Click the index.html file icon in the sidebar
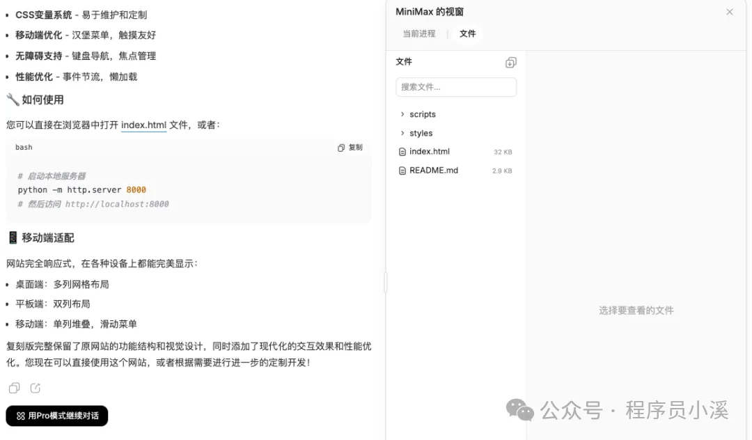The image size is (752, 440). (402, 151)
